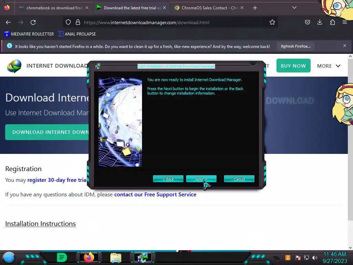Image resolution: width=353 pixels, height=265 pixels.
Task: Click the Installation Instructions heading
Action: click(x=41, y=224)
